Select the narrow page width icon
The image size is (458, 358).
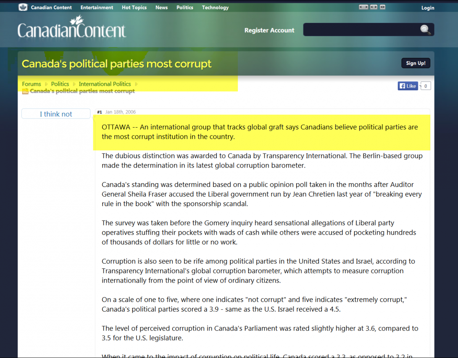tap(382, 7)
